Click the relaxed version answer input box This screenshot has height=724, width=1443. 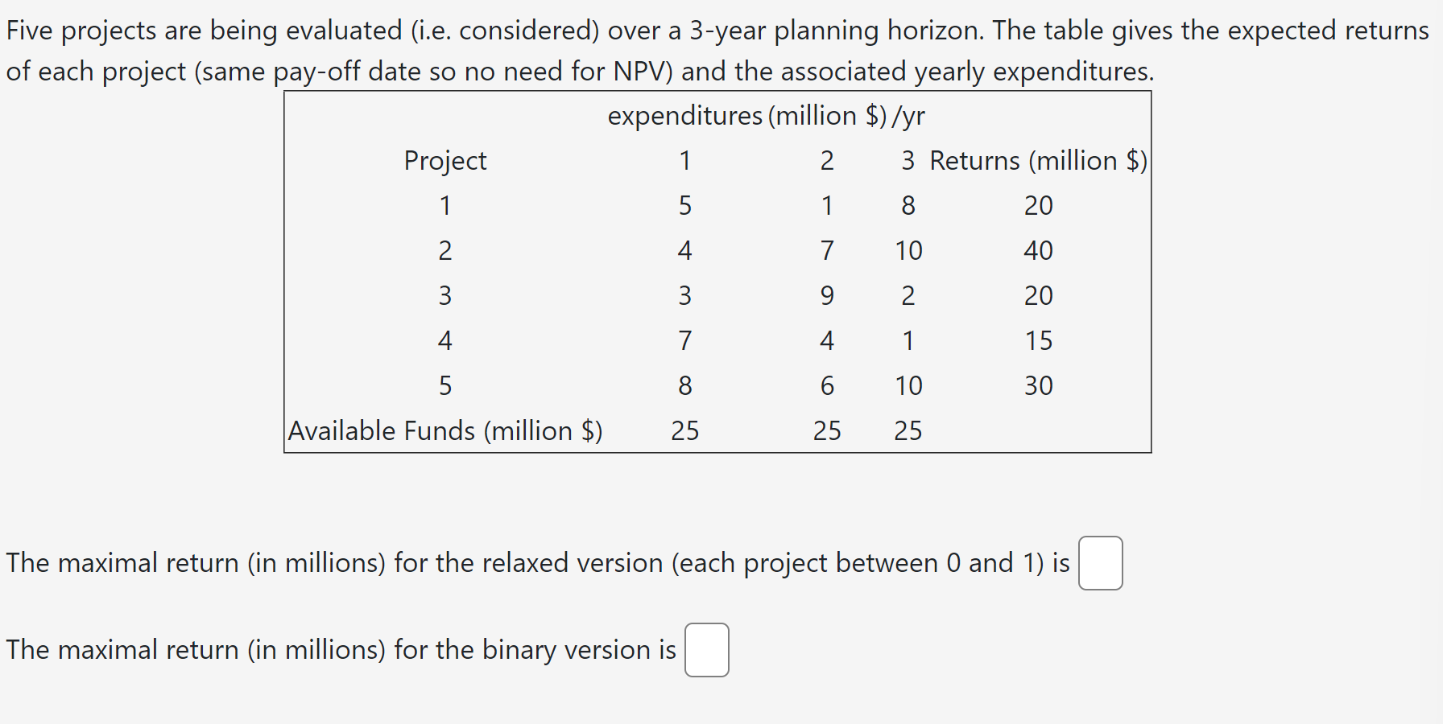click(1101, 564)
